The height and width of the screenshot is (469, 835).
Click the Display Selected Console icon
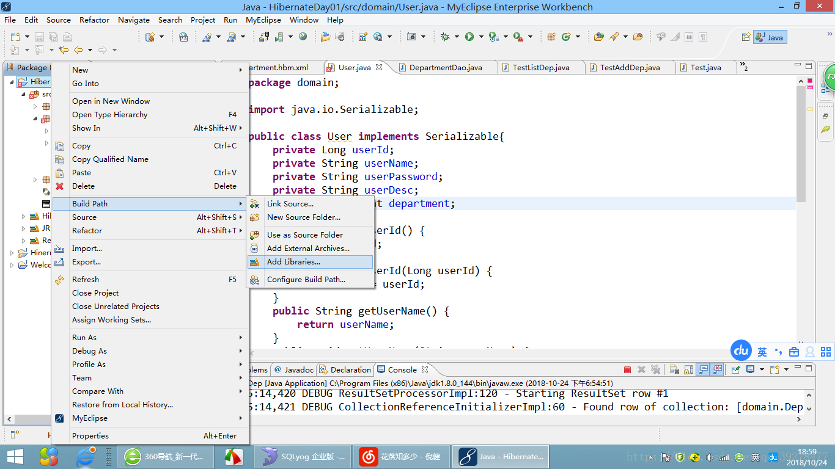tap(750, 369)
